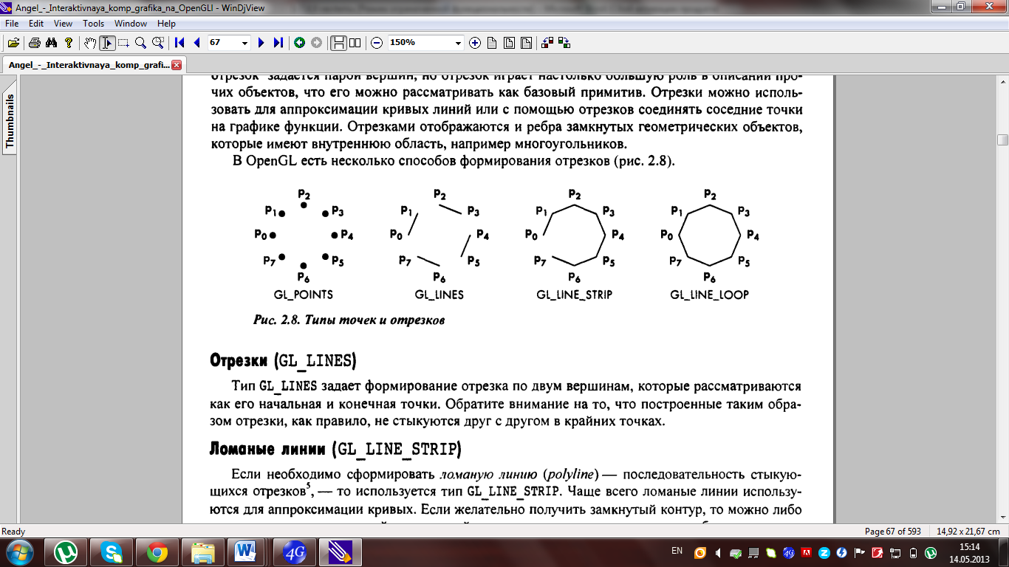Click the Ready status text
The image size is (1009, 567).
pos(13,532)
